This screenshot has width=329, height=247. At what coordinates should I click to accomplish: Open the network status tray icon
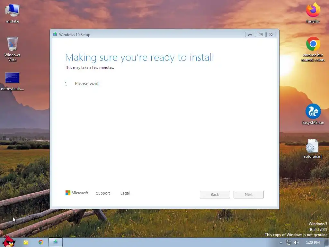(289, 242)
